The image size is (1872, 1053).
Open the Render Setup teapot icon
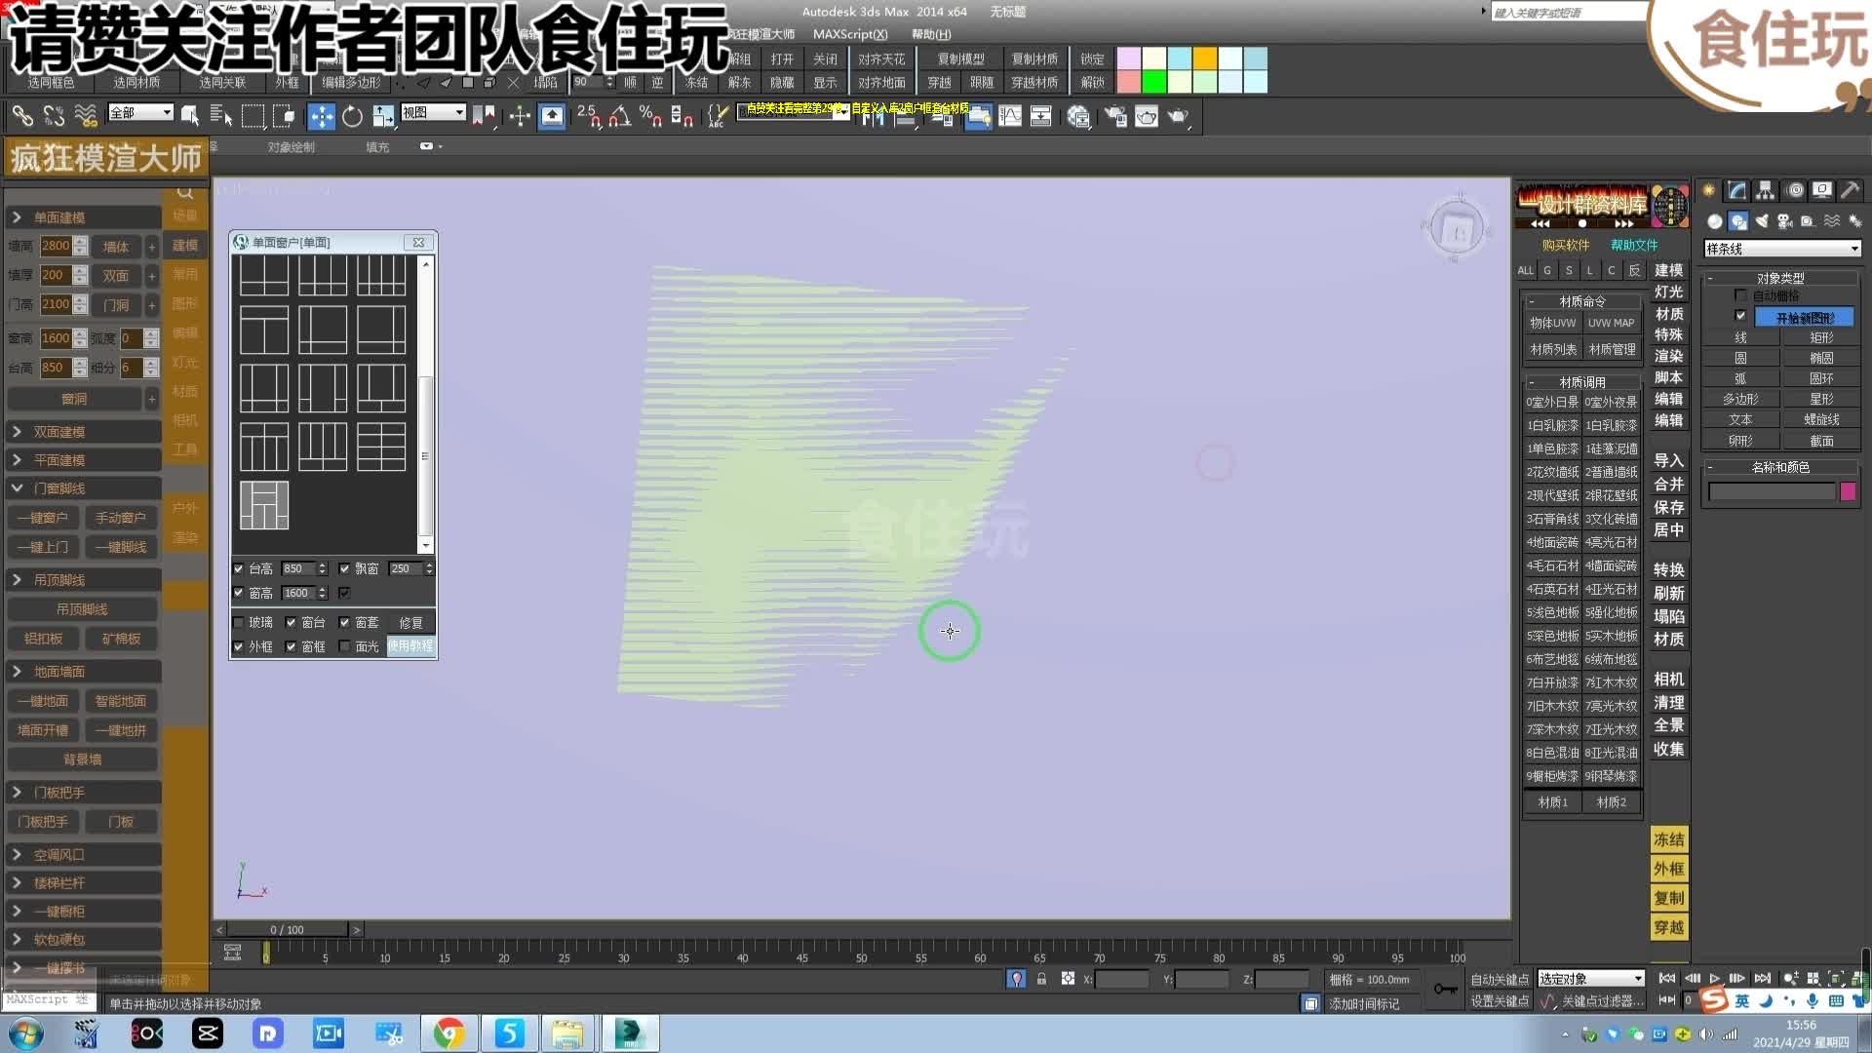[x=1114, y=116]
